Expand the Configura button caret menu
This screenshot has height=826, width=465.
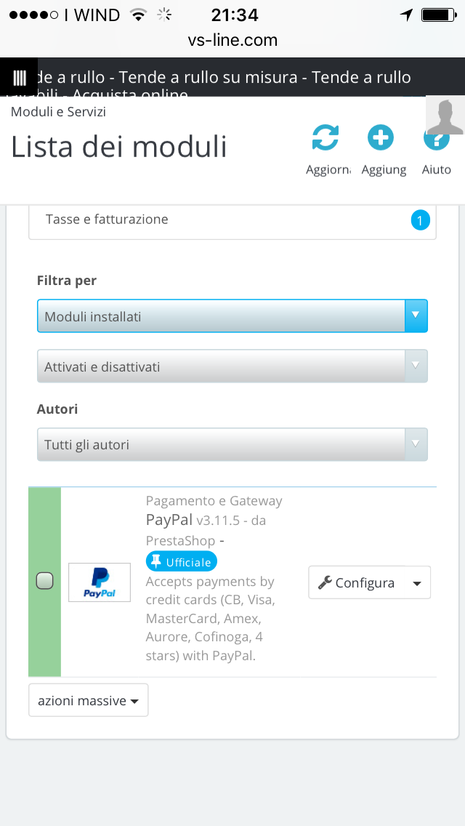(416, 583)
